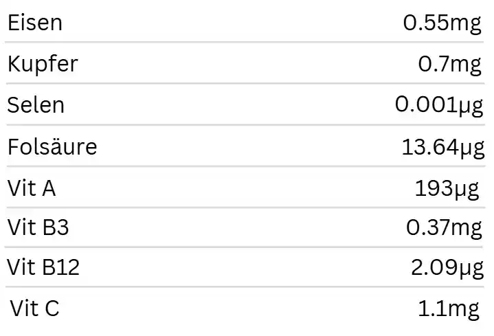Image resolution: width=494 pixels, height=336 pixels.
Task: Click the Vit C label
Action: pos(35,309)
